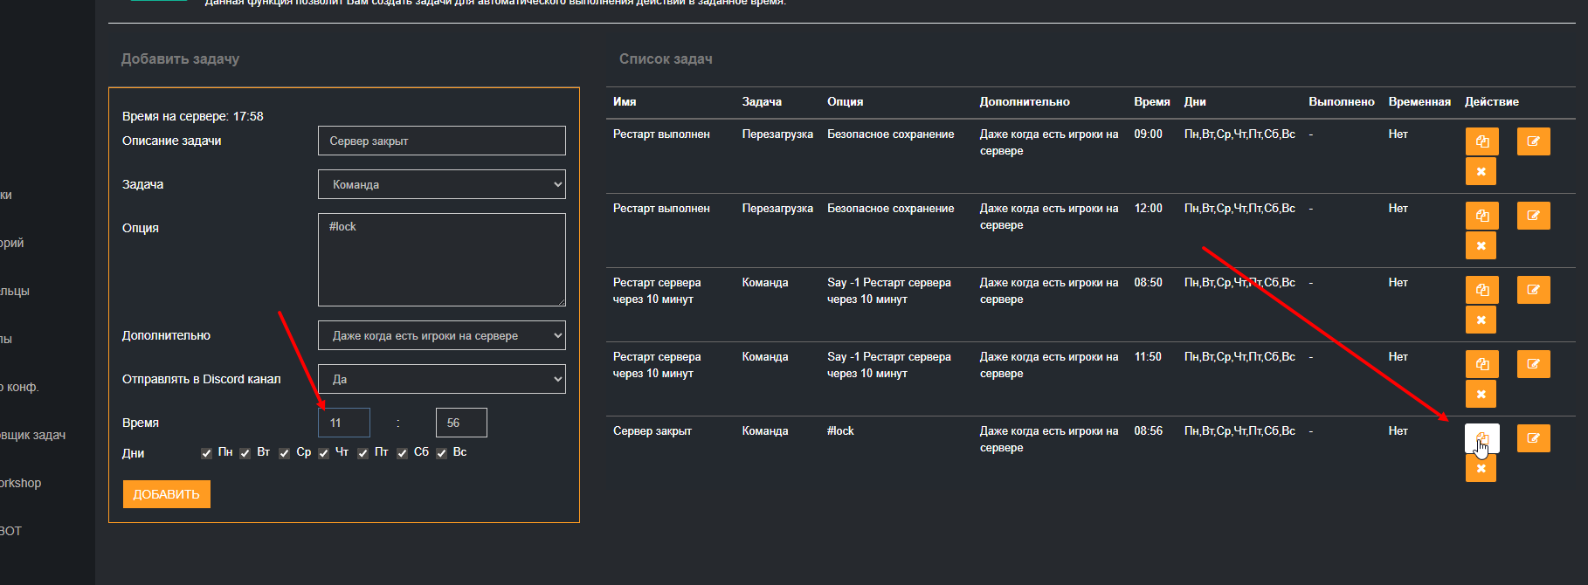Expand the Дополнительно dropdown
Image resolution: width=1588 pixels, height=585 pixels.
click(x=441, y=335)
